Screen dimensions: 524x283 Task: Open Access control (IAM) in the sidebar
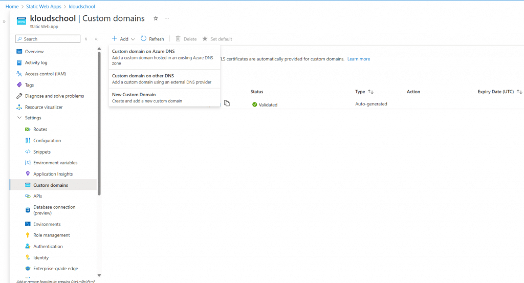pos(45,74)
